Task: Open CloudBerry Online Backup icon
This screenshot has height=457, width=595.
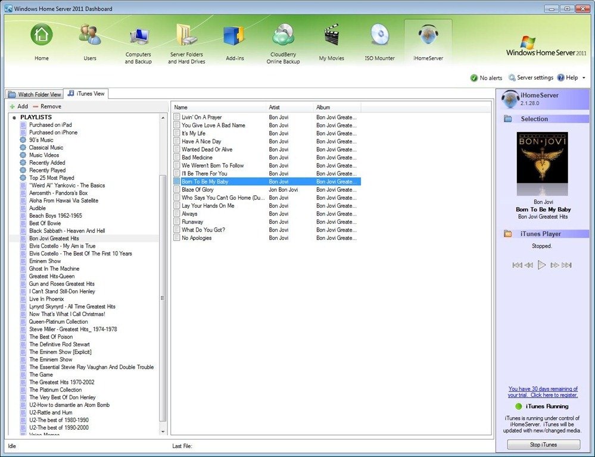Action: point(283,35)
